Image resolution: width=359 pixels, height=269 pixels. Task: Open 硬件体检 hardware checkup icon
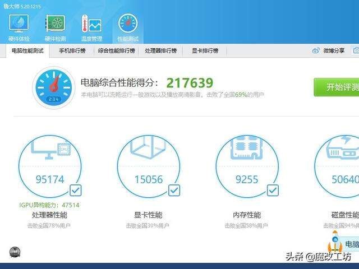(19, 26)
